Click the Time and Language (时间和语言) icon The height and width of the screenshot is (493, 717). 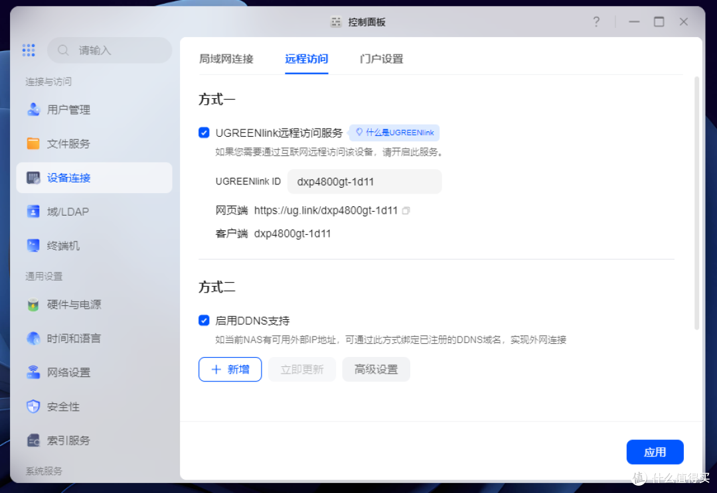pyautogui.click(x=33, y=338)
